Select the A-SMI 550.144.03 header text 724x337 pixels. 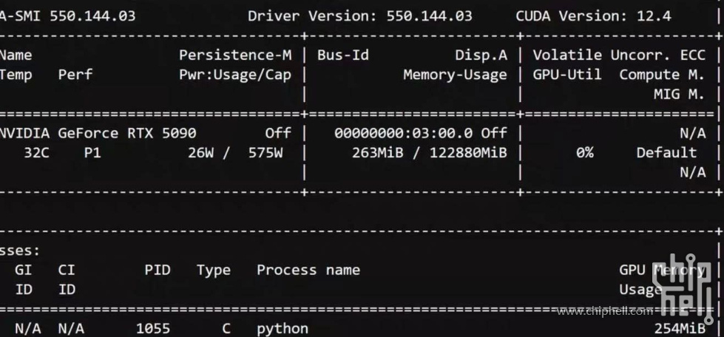(x=68, y=16)
